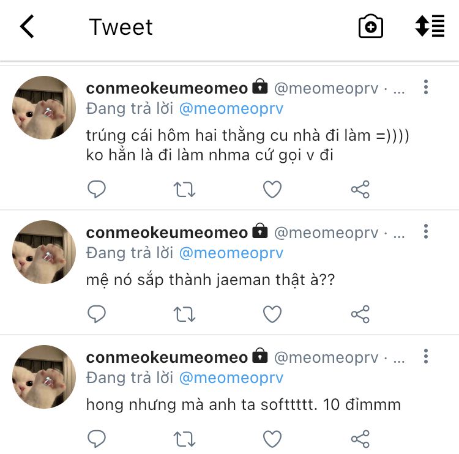The height and width of the screenshot is (454, 459).
Task: Share the 'trúng cái hôm' tweet
Action: 360,190
